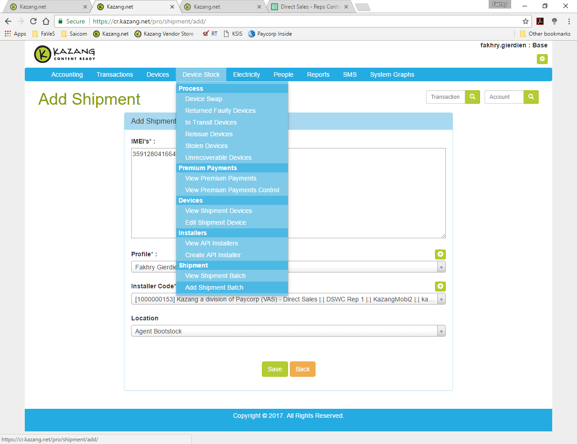The height and width of the screenshot is (444, 577).
Task: Open View API Installers
Action: coord(232,243)
